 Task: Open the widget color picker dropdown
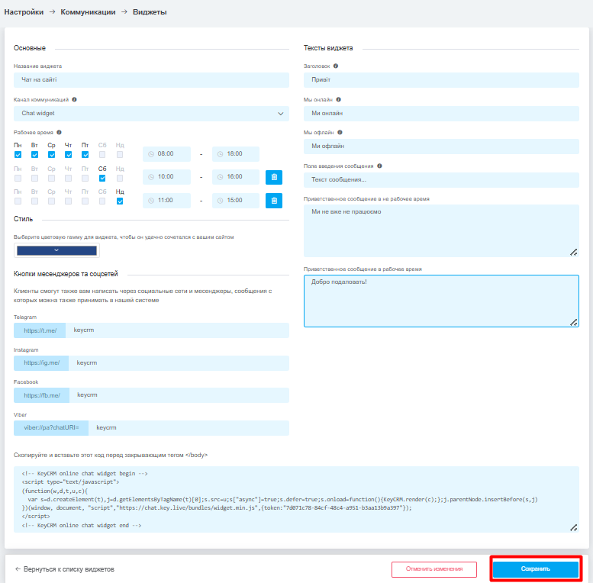[x=56, y=250]
